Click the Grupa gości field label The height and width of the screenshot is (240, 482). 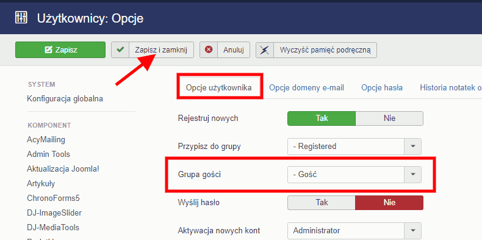200,175
